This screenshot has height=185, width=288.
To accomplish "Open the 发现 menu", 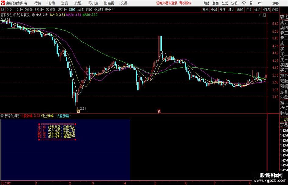I will (x=78, y=3).
